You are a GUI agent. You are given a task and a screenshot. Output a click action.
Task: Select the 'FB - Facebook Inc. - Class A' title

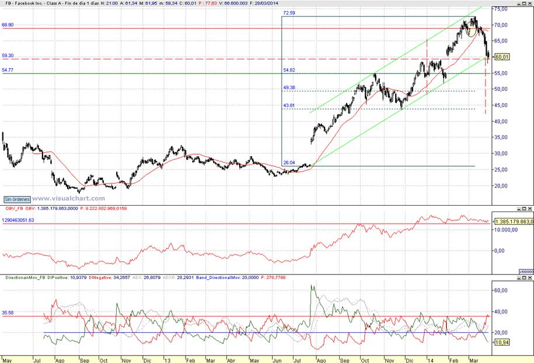point(33,3)
